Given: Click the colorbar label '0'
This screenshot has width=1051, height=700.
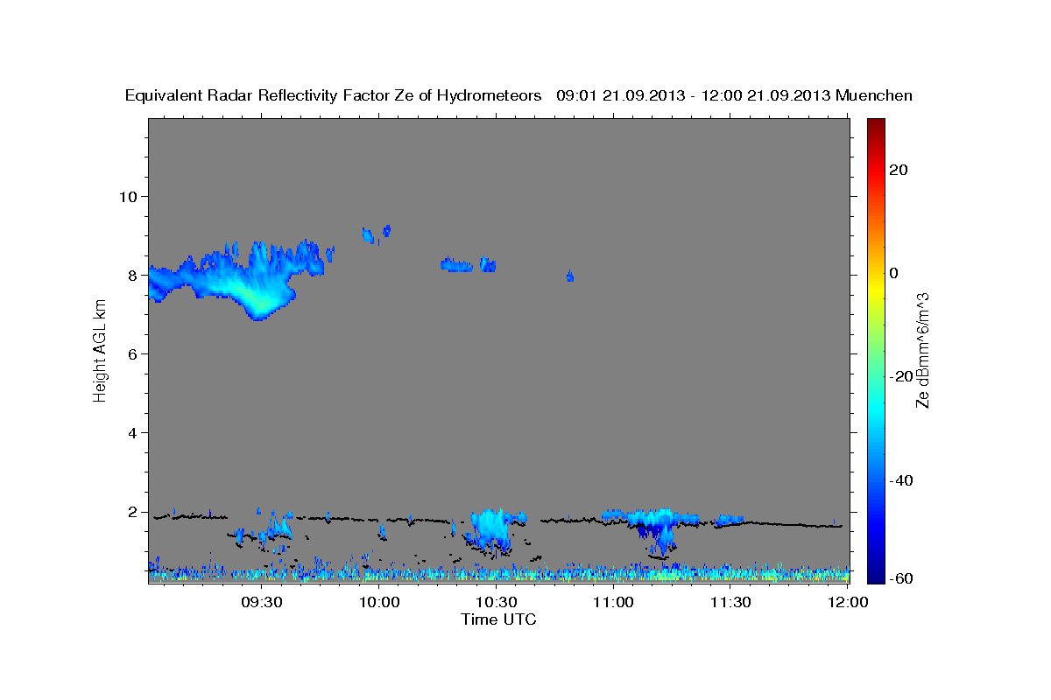Looking at the screenshot, I should click(894, 273).
